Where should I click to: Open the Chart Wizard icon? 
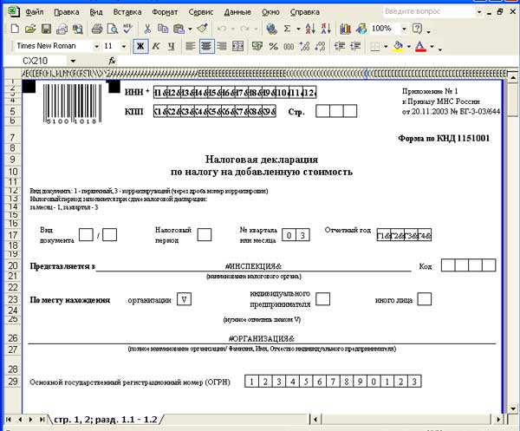pos(346,29)
